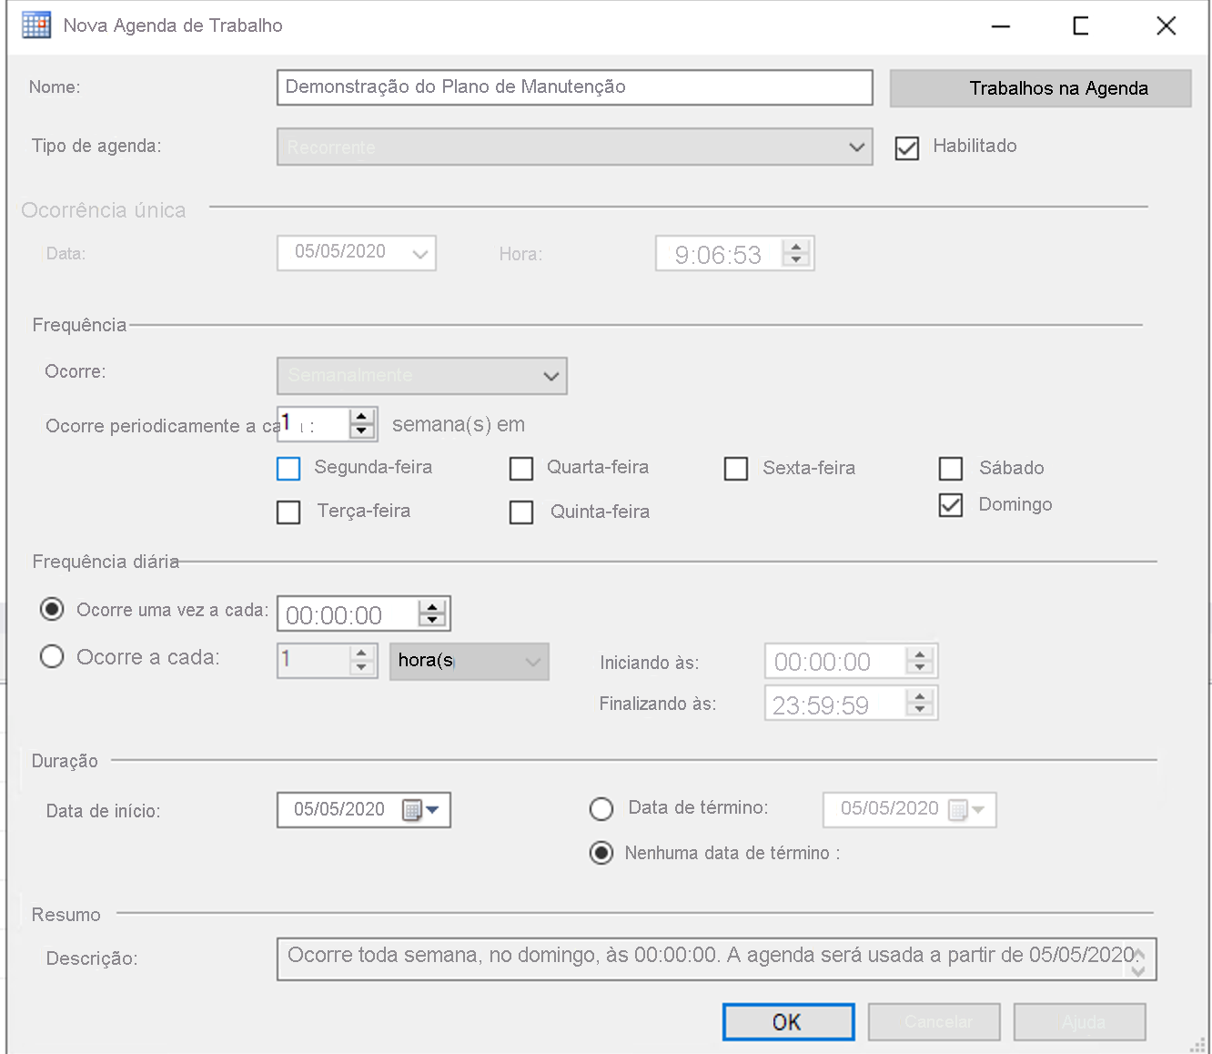Select the 'Data de término' radio option
Image resolution: width=1212 pixels, height=1054 pixels.
[x=601, y=808]
